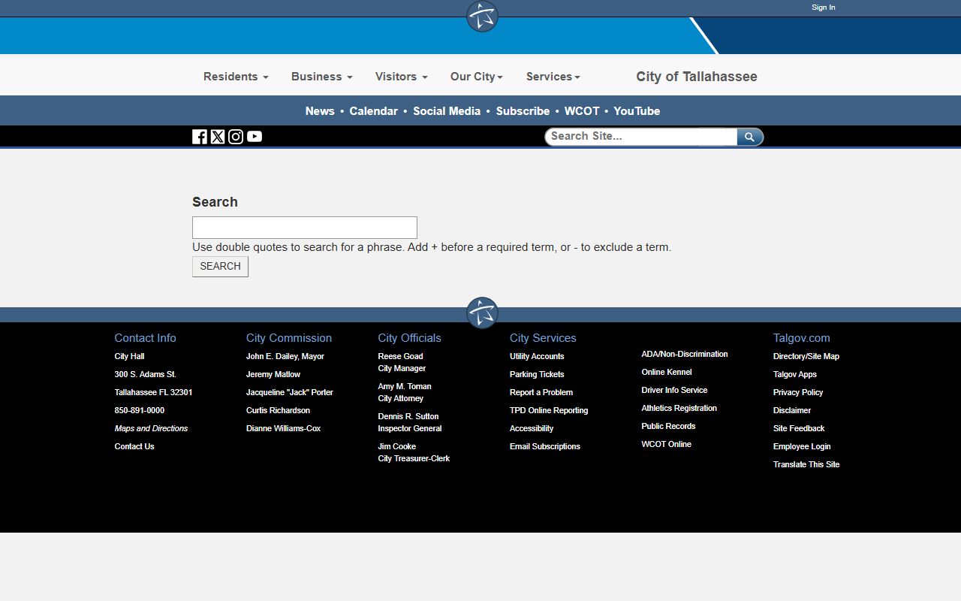
Task: Open WCOT in blue bar
Action: (x=582, y=111)
